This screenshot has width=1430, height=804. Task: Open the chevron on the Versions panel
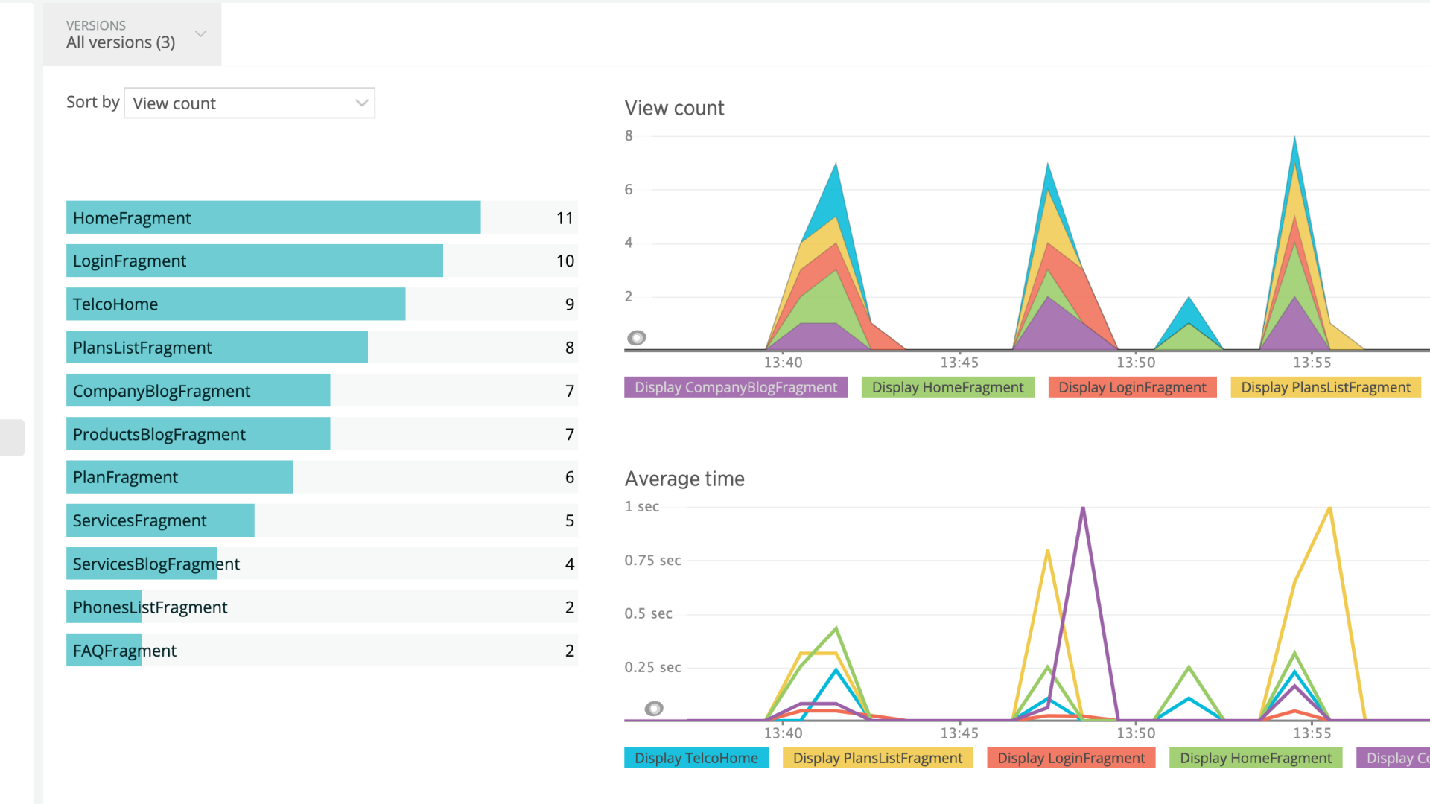(200, 33)
